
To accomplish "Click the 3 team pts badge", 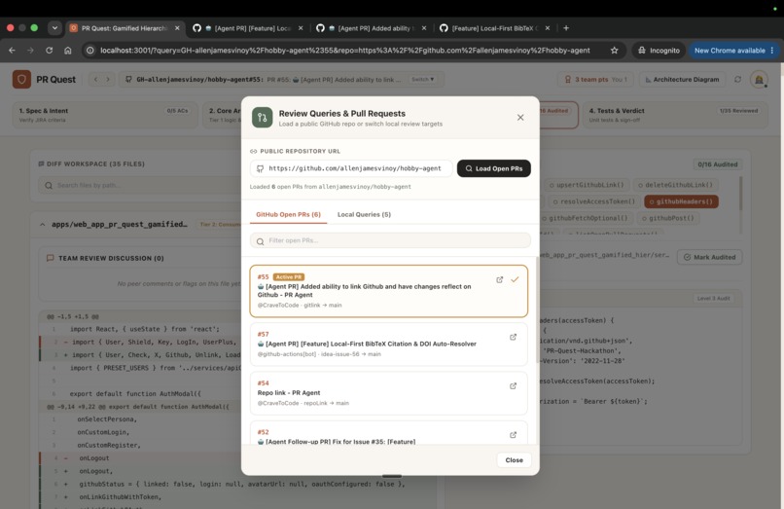I will tap(595, 79).
